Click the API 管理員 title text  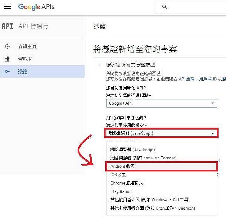coord(33,26)
